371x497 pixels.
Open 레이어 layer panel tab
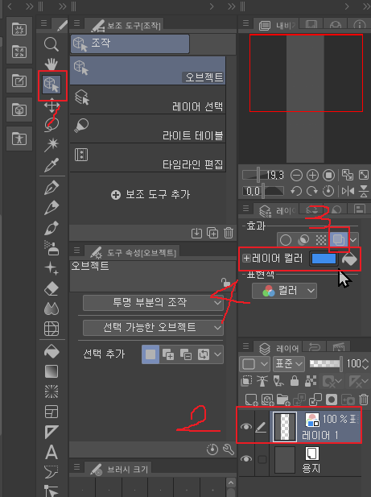[278, 348]
